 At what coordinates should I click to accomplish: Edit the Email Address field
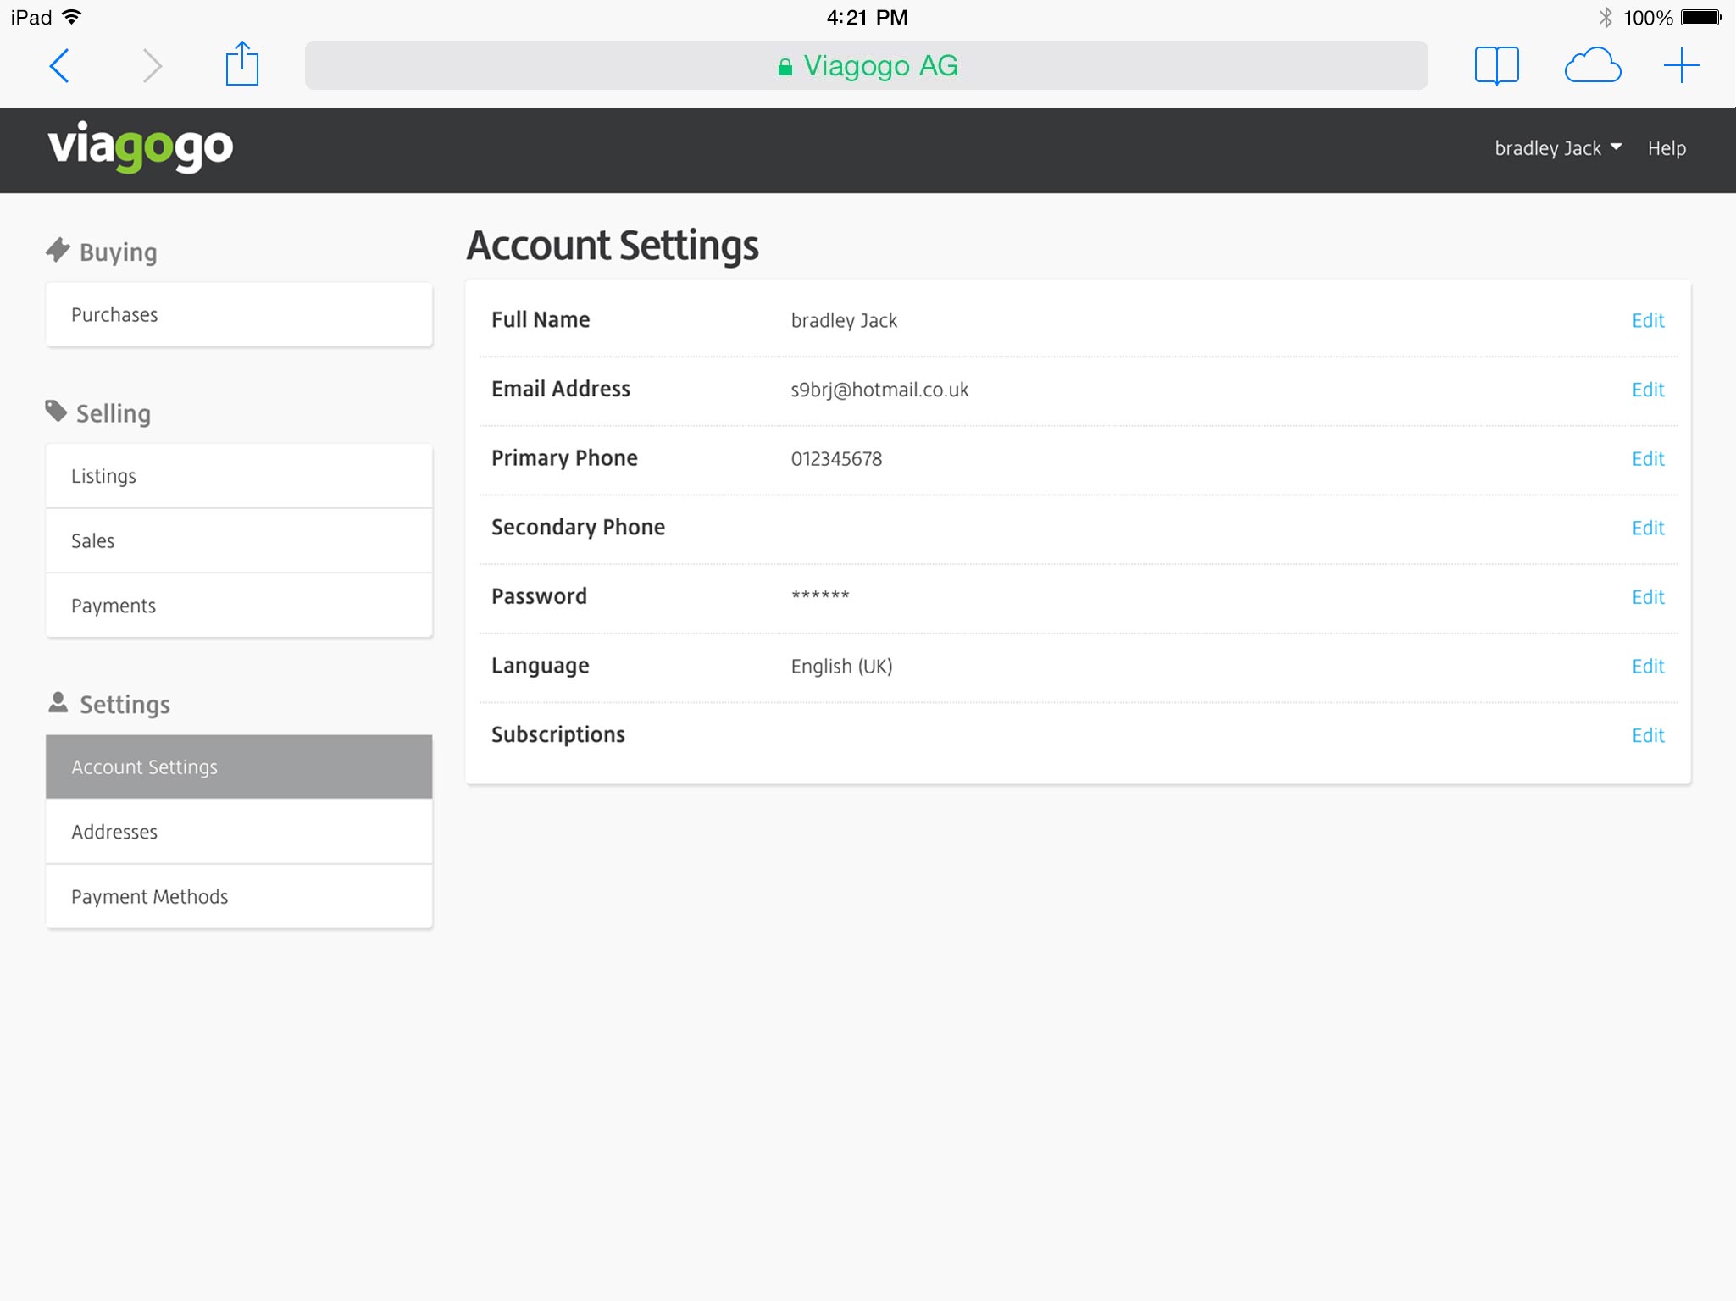tap(1647, 390)
